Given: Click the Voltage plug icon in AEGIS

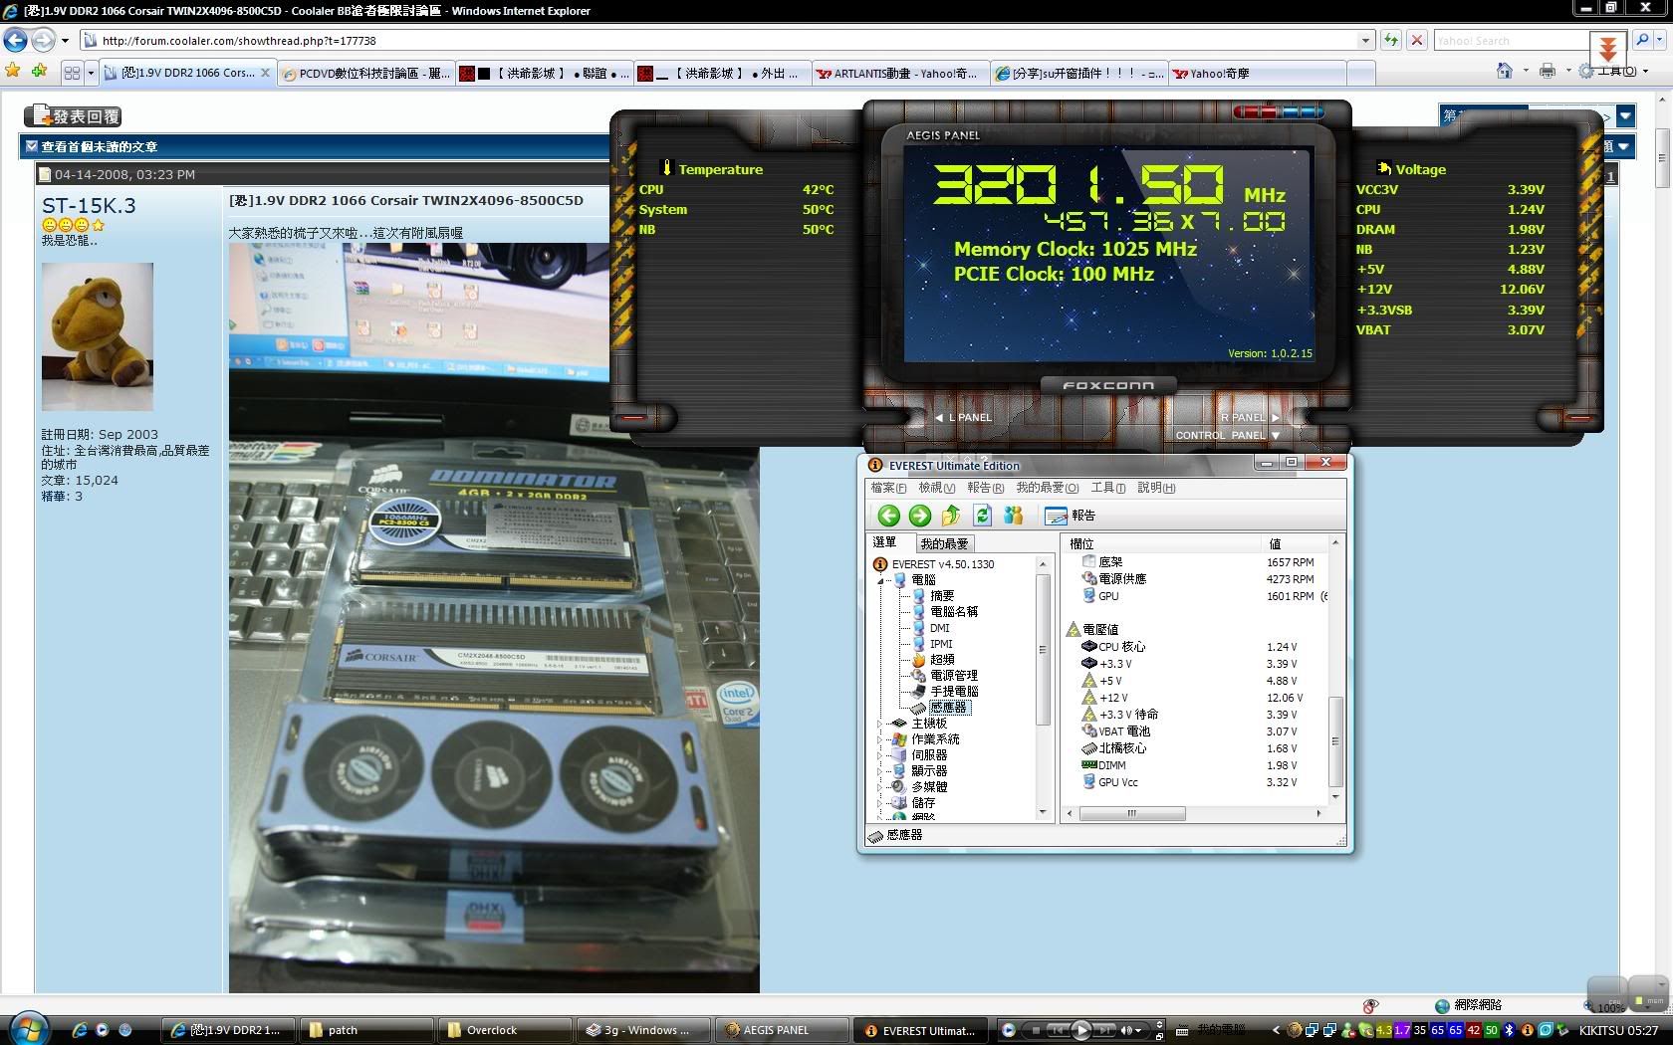Looking at the screenshot, I should coord(1384,168).
